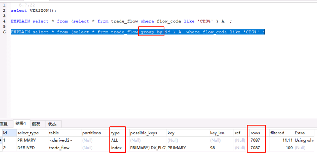The width and height of the screenshot is (317, 159).
Task: Place cursor in highlighted line 6 query
Action: click(x=138, y=32)
